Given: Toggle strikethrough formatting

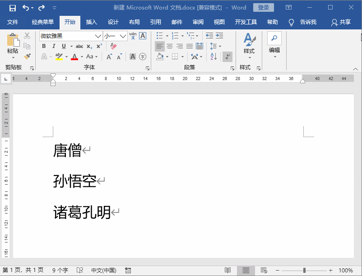Looking at the screenshot, I should [79, 46].
